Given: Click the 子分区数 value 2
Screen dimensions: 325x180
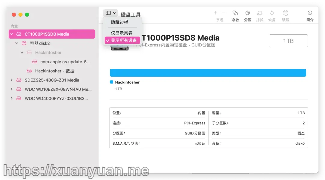Looking at the screenshot, I should click(303, 123).
